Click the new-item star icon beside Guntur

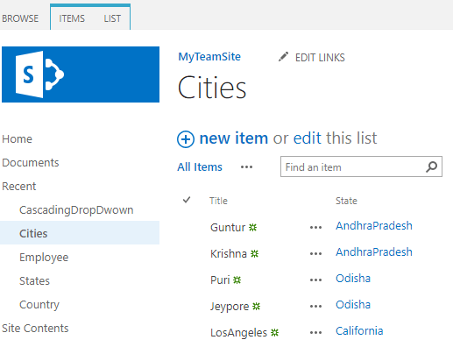point(252,227)
